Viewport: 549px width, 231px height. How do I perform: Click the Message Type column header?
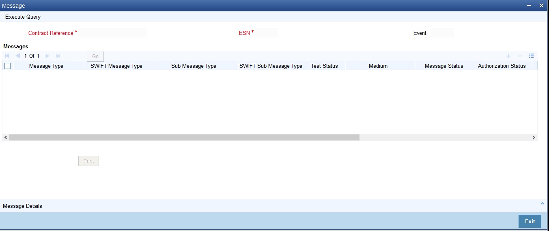(x=46, y=66)
